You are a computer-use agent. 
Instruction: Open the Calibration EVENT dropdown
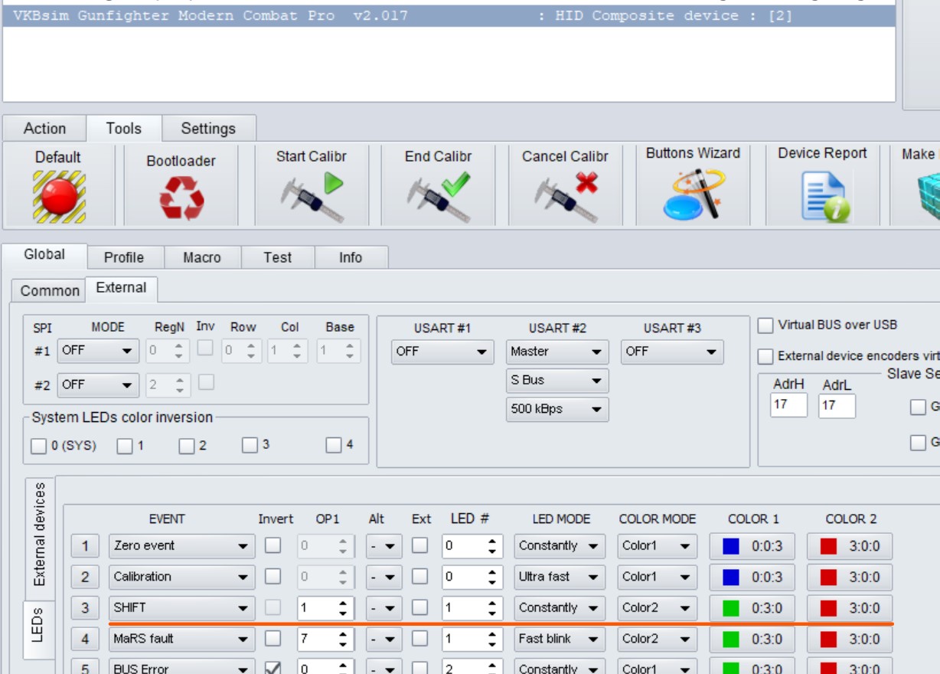[181, 577]
